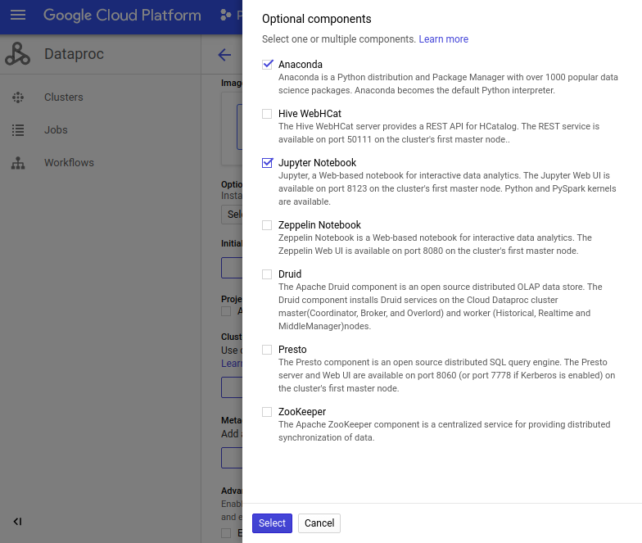Open the hamburger navigation menu
This screenshot has height=543, width=642.
tap(18, 15)
